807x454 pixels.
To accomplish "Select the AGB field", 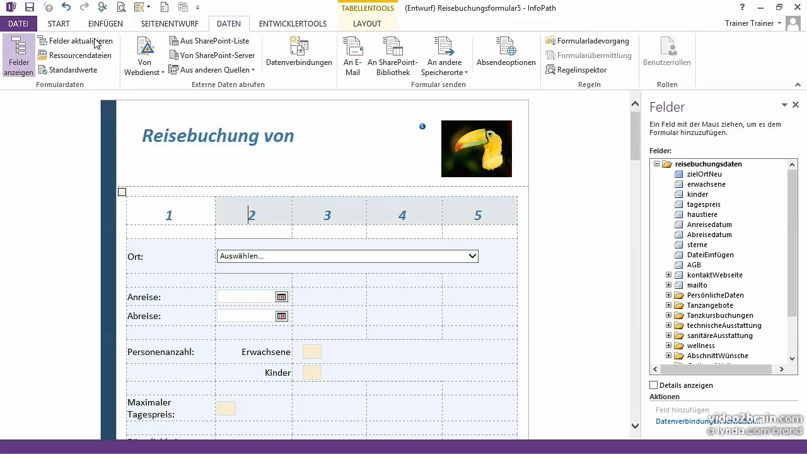I will [694, 265].
